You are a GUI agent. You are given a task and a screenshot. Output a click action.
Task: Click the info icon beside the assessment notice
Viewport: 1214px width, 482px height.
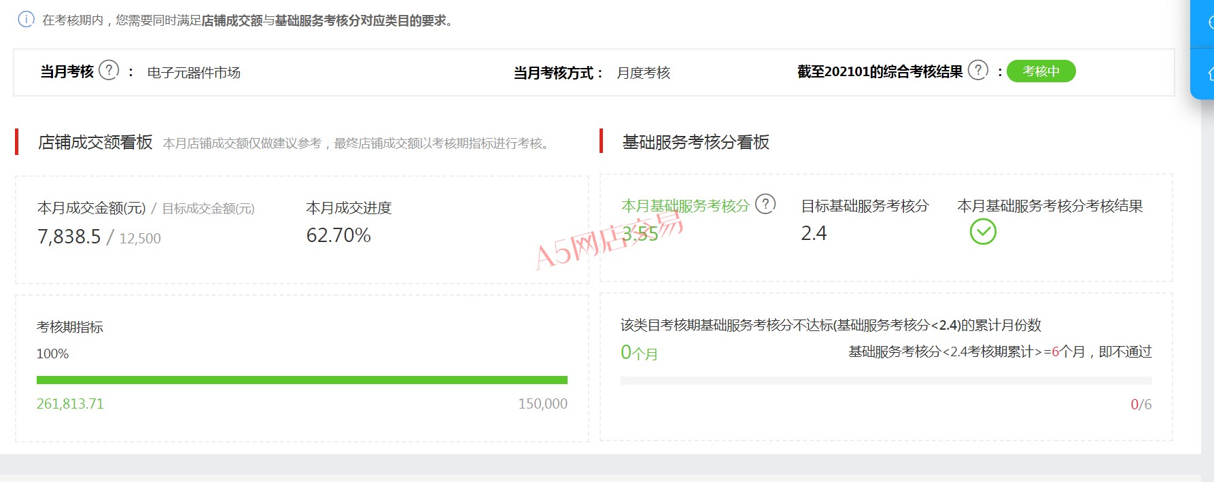[25, 20]
